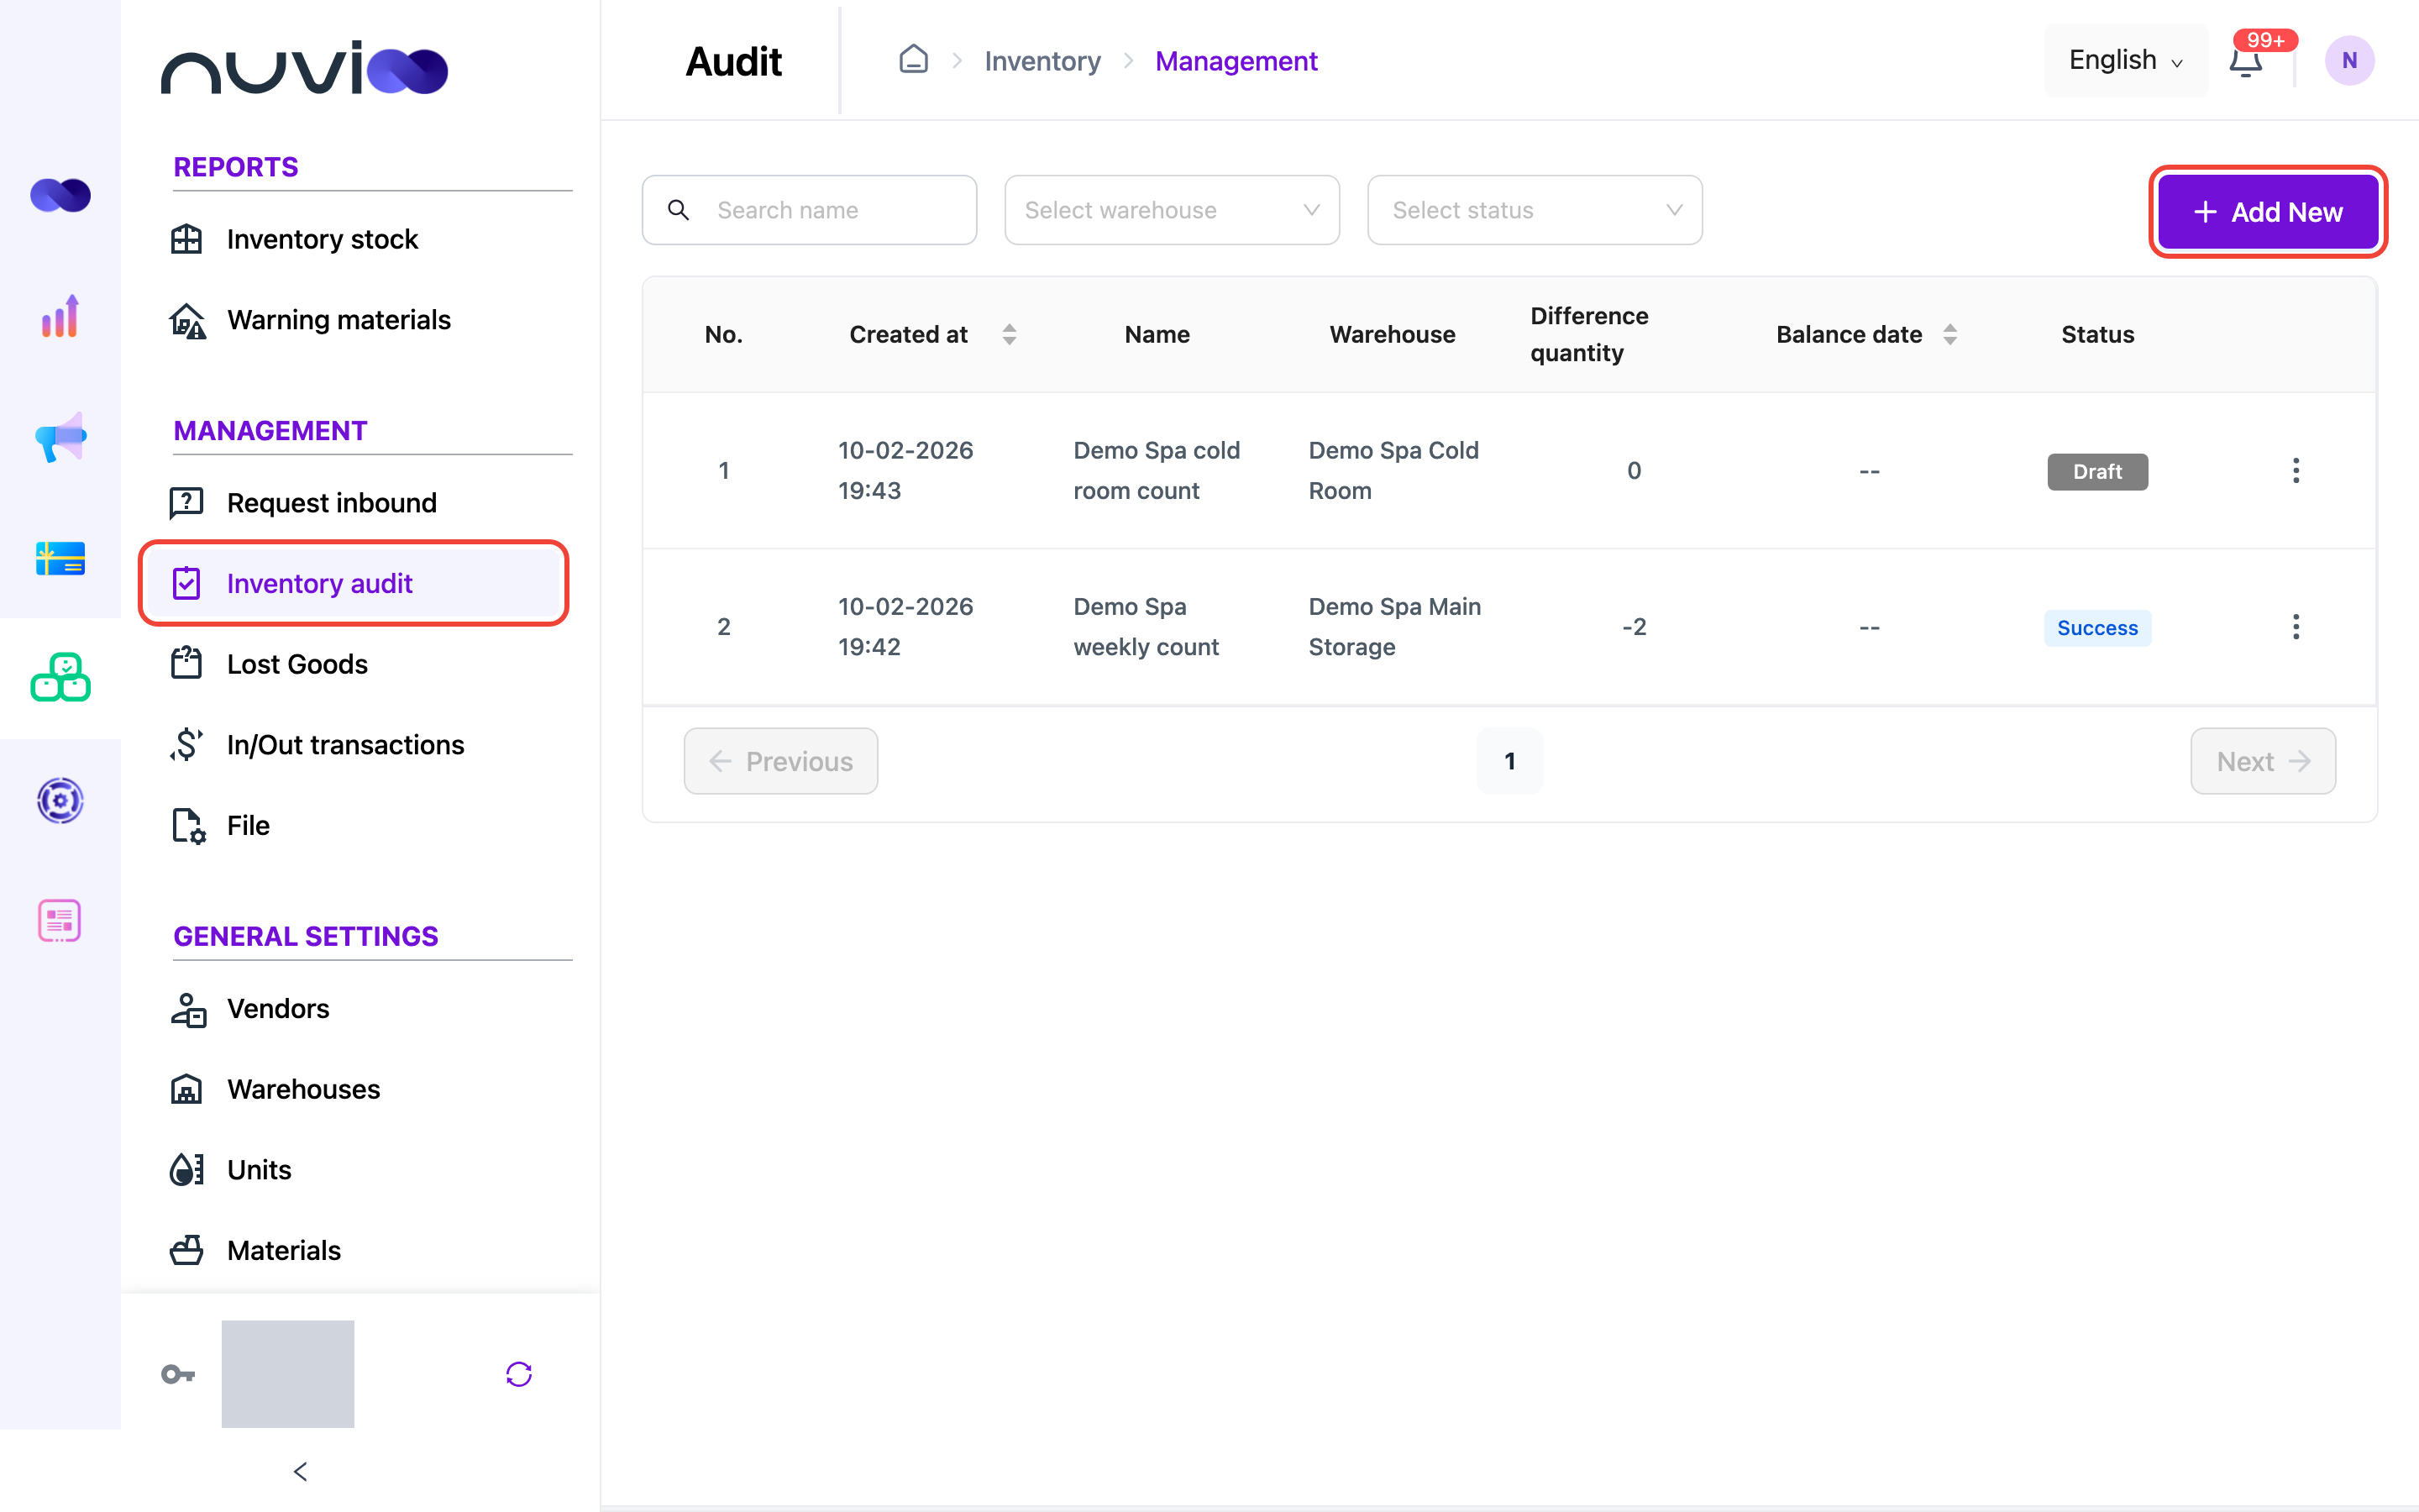Image resolution: width=2419 pixels, height=1512 pixels.
Task: Open the English language selector
Action: [2125, 60]
